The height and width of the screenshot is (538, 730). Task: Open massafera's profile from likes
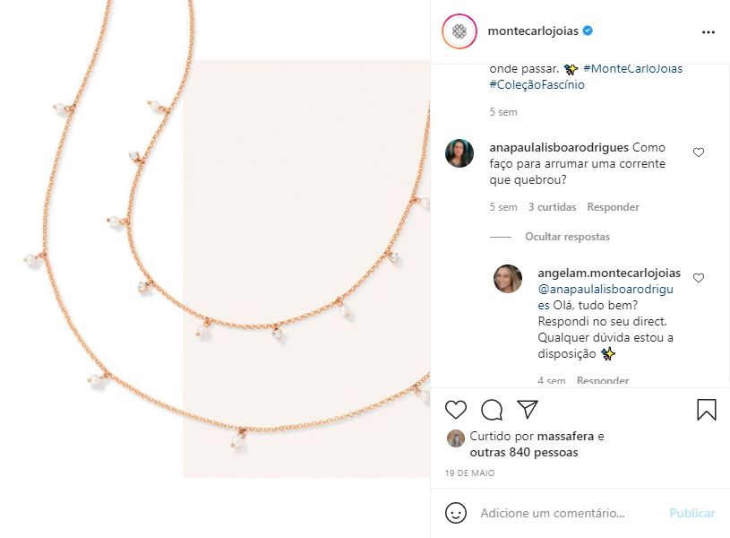coord(564,437)
